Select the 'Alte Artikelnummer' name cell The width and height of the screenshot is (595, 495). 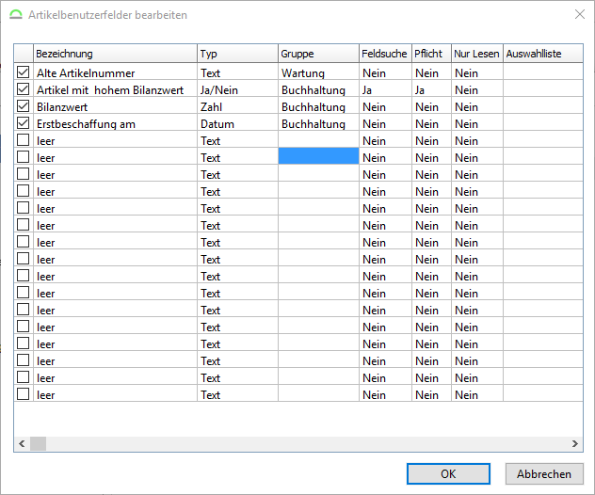(116, 72)
